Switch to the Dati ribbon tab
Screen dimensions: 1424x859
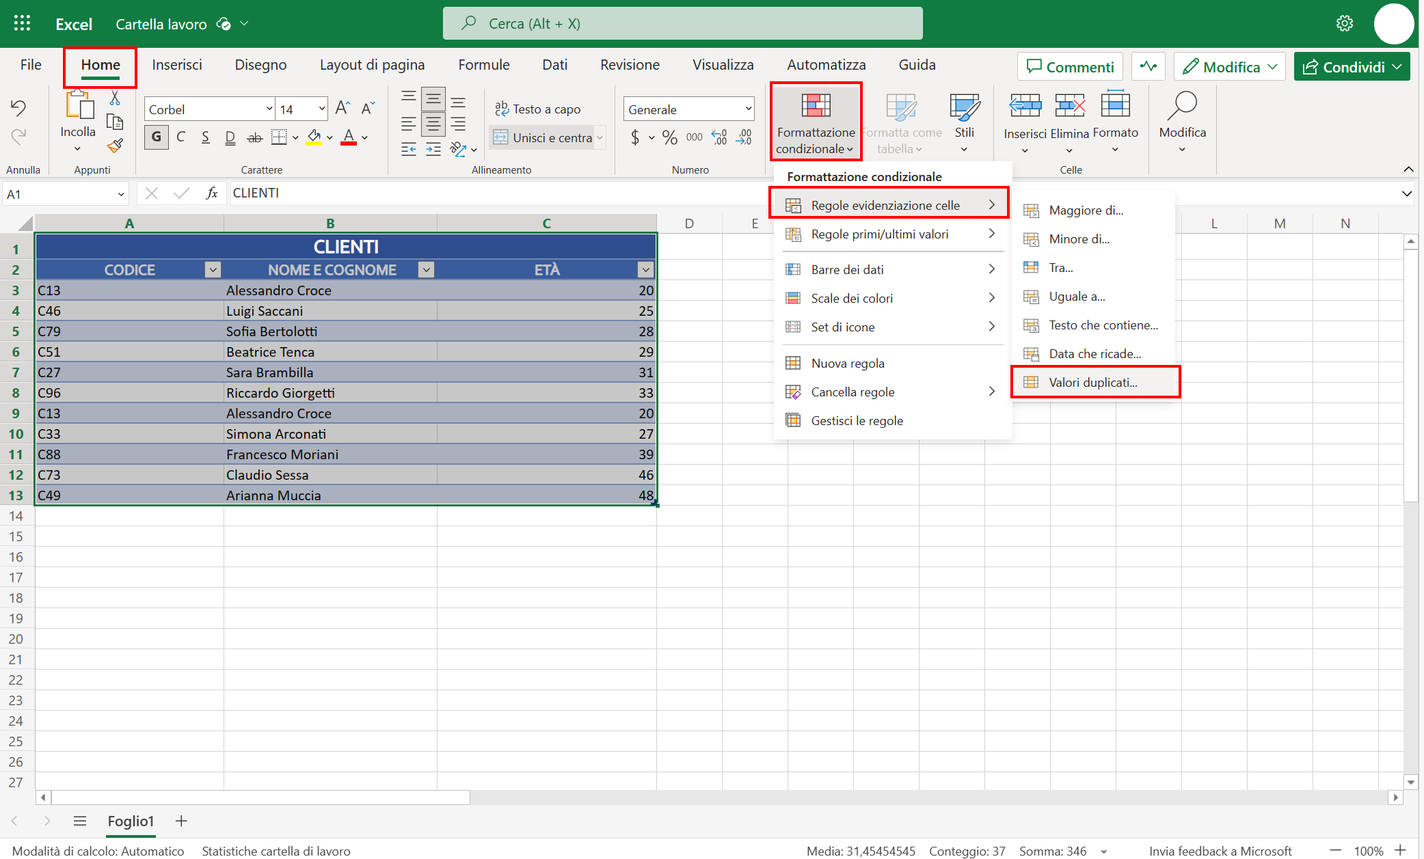click(x=554, y=65)
